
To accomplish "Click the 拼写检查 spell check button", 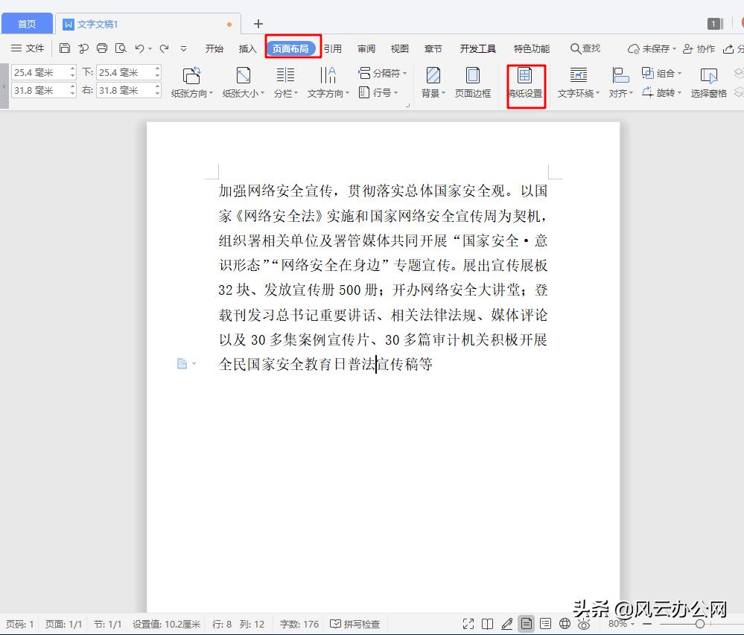I will coord(354,624).
